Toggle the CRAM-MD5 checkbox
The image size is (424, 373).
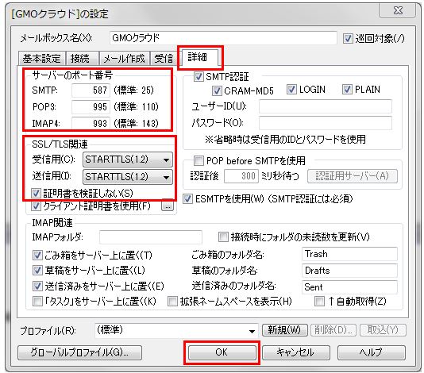217,91
